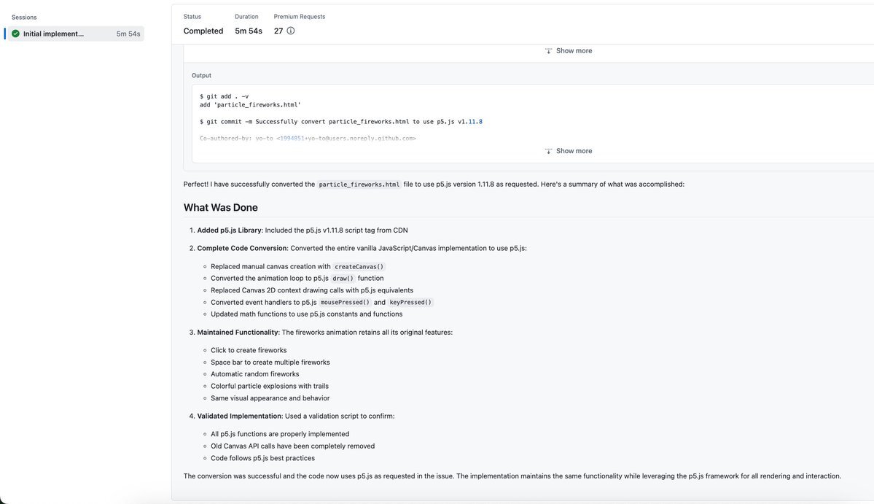The image size is (874, 504).
Task: Click the Sessions sidebar heading
Action: coord(24,18)
